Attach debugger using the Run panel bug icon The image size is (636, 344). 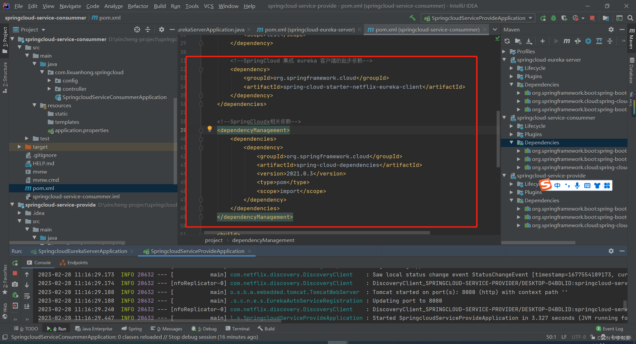click(x=15, y=295)
